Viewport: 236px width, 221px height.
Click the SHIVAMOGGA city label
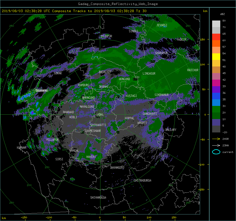click(98, 198)
